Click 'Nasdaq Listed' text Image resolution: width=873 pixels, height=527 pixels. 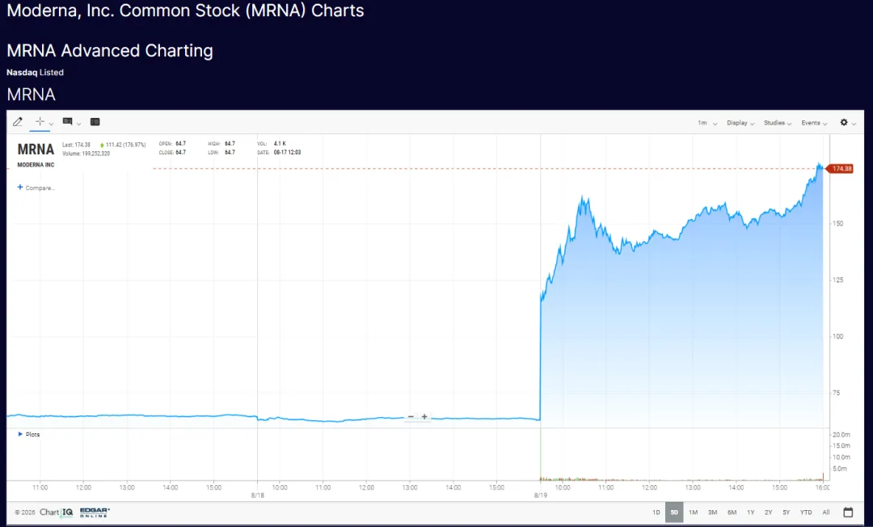point(35,73)
